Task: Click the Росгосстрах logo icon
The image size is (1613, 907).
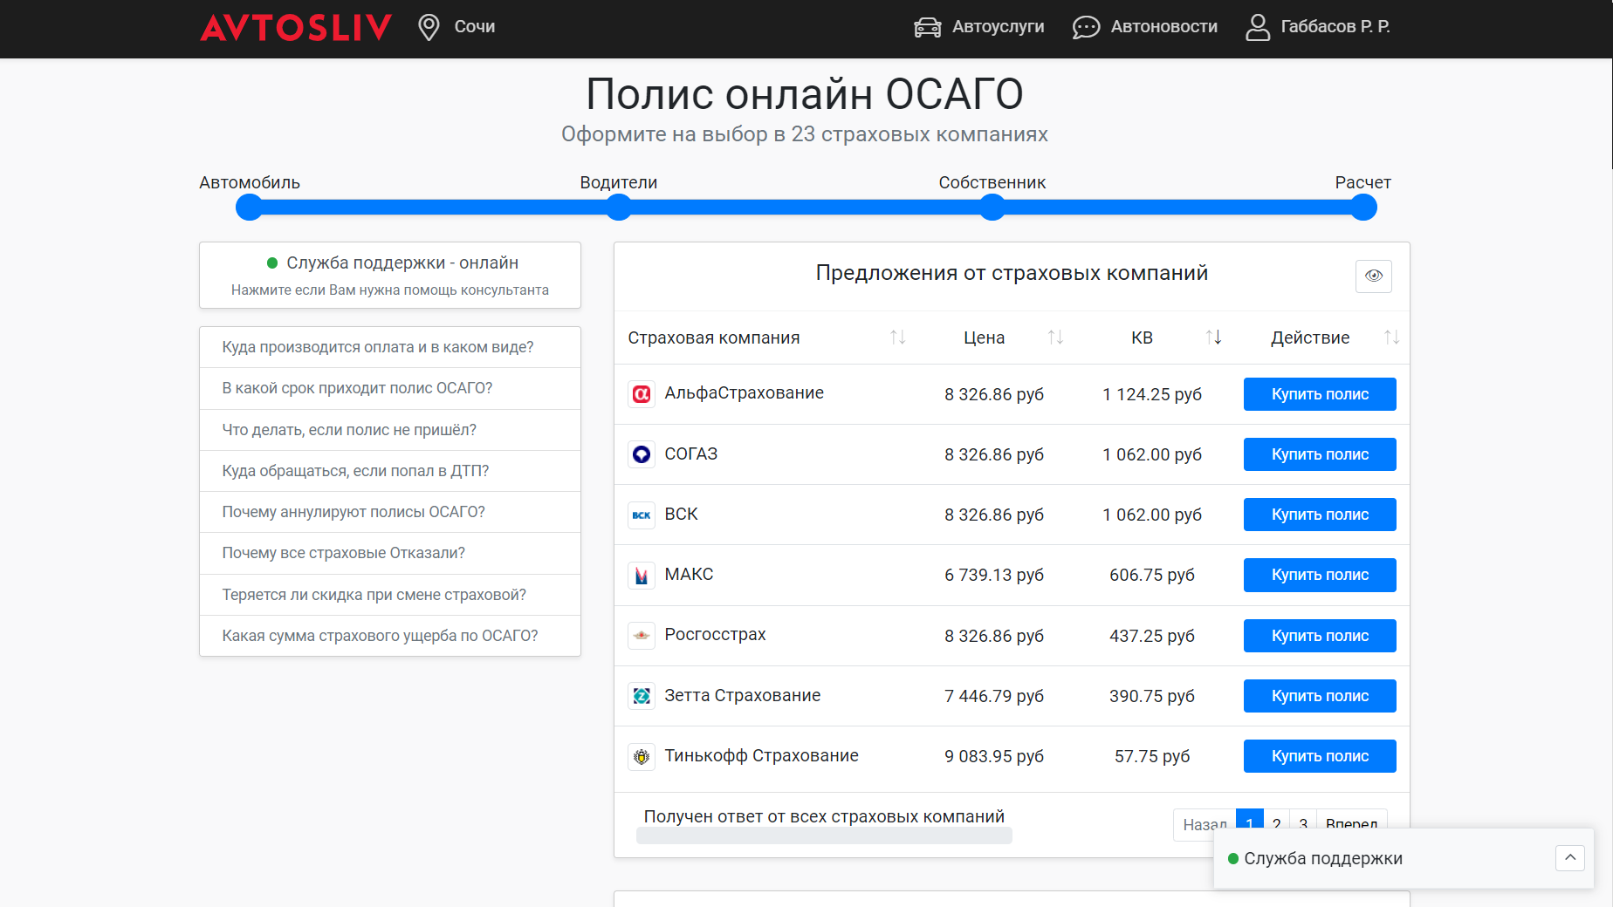Action: (x=642, y=636)
